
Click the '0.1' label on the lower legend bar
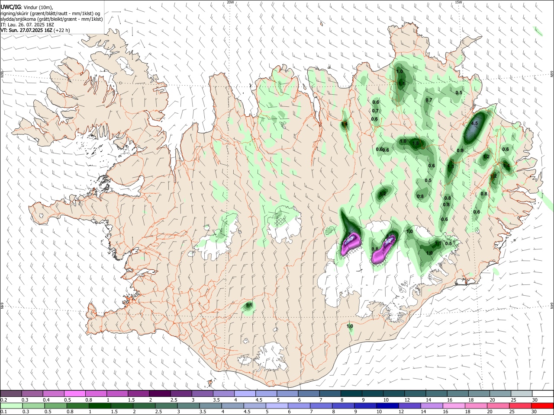point(3,412)
